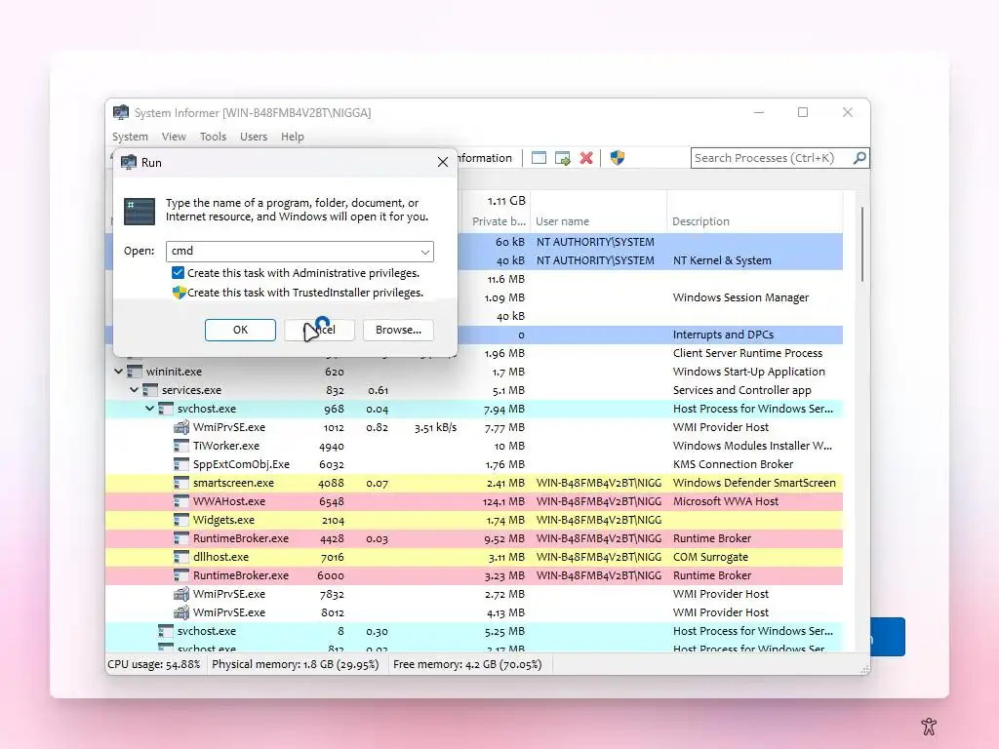Click the blue button behind System Informer window
The height and width of the screenshot is (749, 999).
point(888,636)
